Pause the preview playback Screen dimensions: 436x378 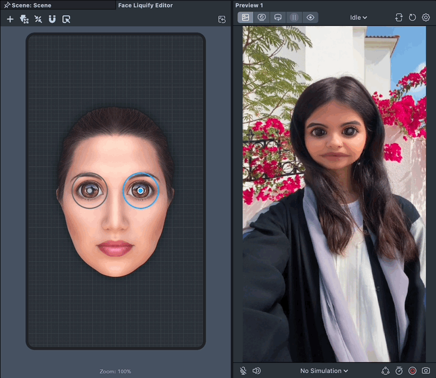click(x=294, y=17)
